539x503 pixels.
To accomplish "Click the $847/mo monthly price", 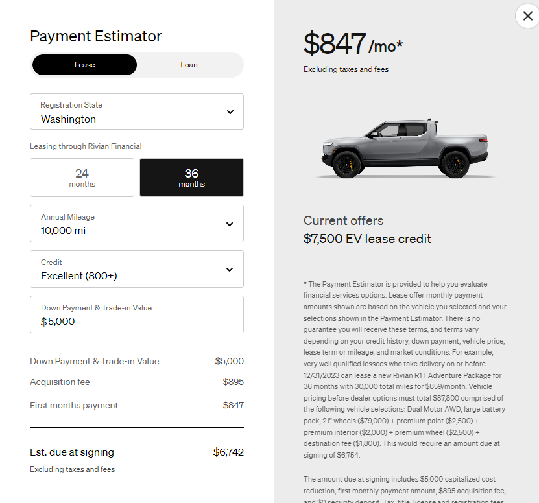I will pyautogui.click(x=353, y=44).
